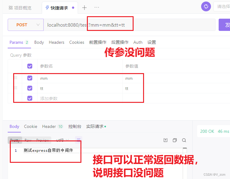Open the 实际请求 actual request tab
The width and height of the screenshot is (230, 179).
[x=96, y=127]
